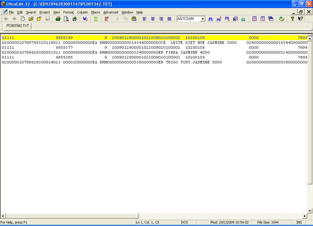Image resolution: width=313 pixels, height=226 pixels.
Task: Select the PC001542.TXT file tab
Action: click(18, 26)
